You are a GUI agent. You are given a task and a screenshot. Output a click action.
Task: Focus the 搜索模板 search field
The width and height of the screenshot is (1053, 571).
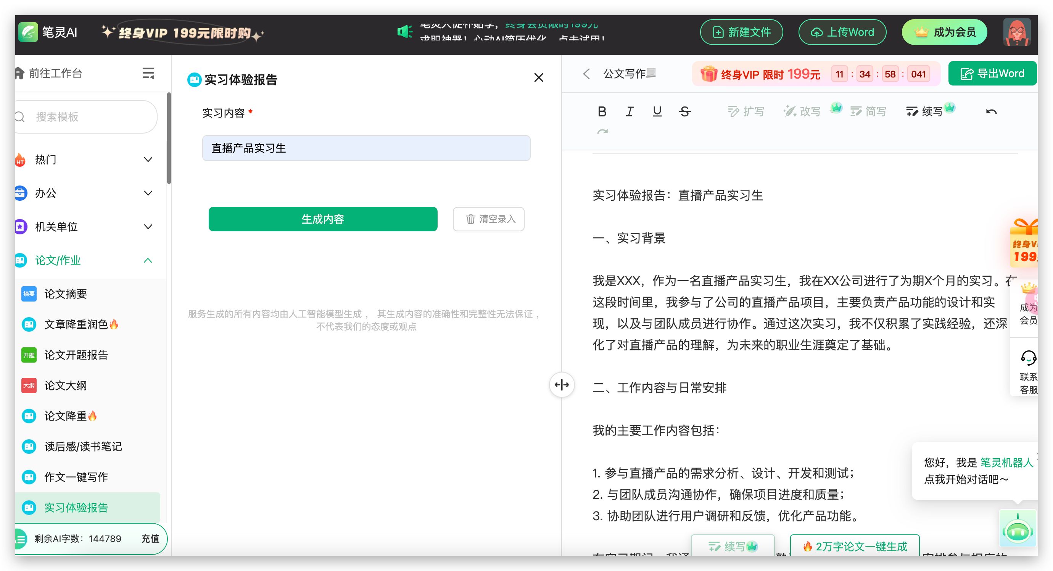(x=86, y=116)
